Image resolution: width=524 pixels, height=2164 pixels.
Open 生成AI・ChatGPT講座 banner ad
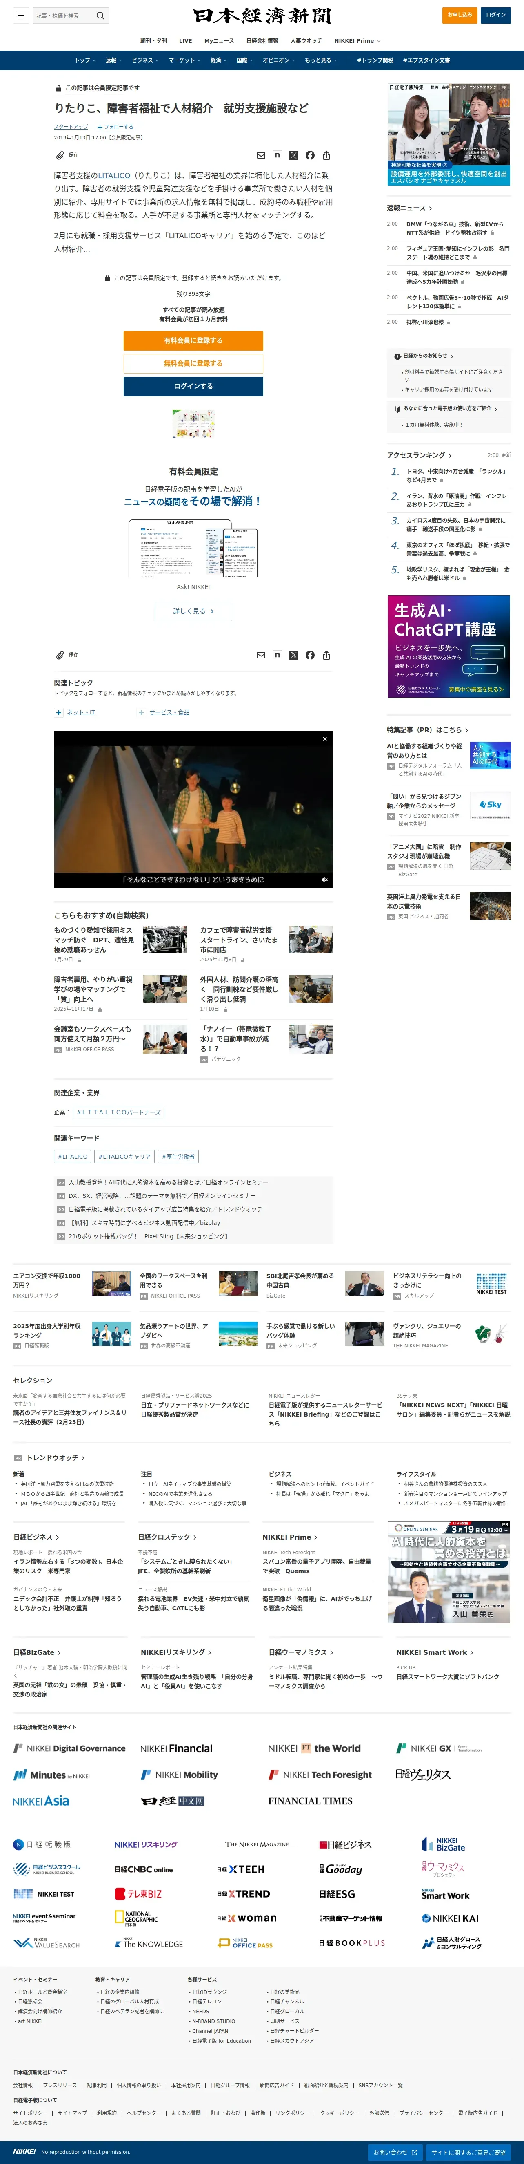[449, 646]
